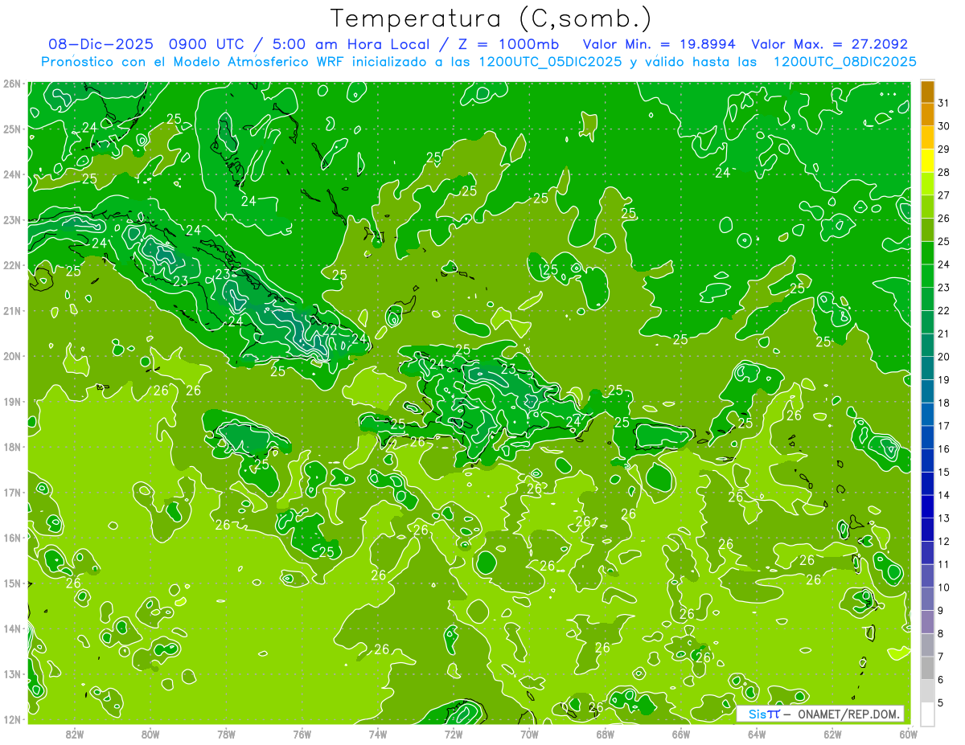This screenshot has width=965, height=745.
Task: Click the 19N latitude axis label
Action: coord(12,401)
